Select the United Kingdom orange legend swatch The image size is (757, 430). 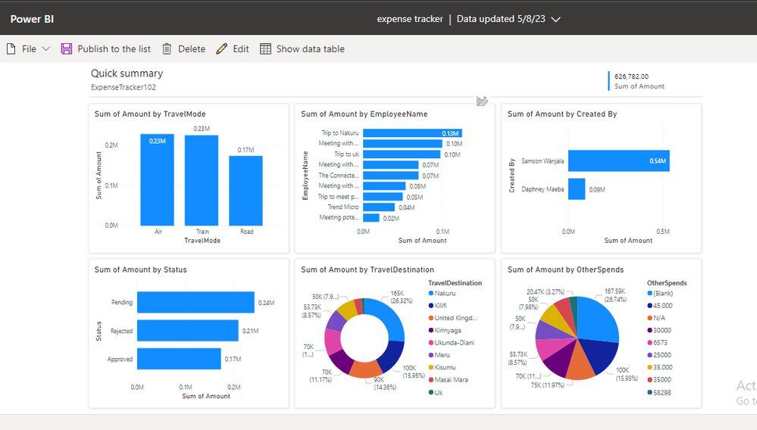click(431, 318)
